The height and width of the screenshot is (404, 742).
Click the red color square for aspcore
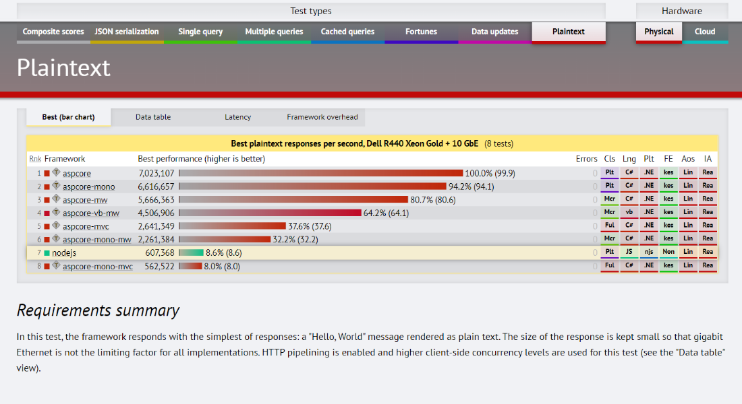click(x=47, y=174)
